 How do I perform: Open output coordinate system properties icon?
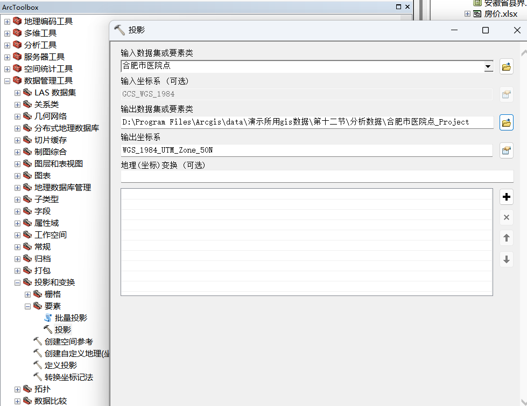click(x=506, y=150)
